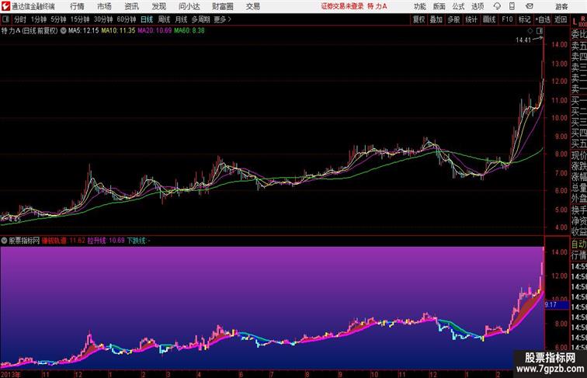The image size is (587, 378).
Task: Open the 功能 menu
Action: pos(419,6)
